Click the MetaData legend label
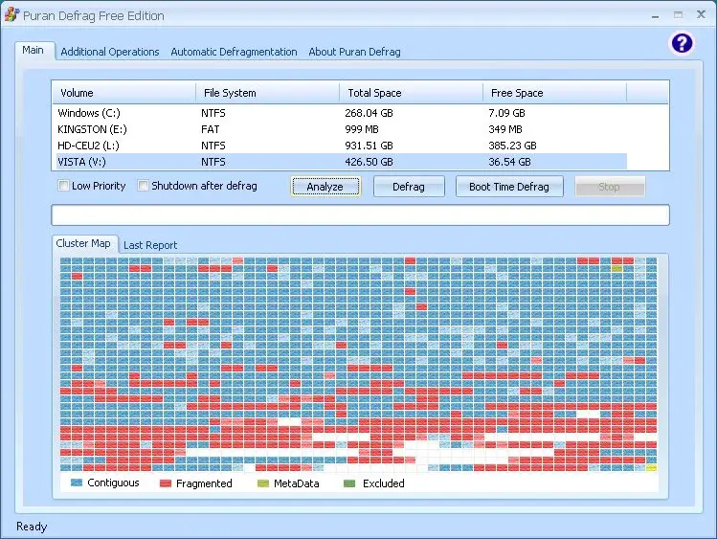 pos(297,483)
